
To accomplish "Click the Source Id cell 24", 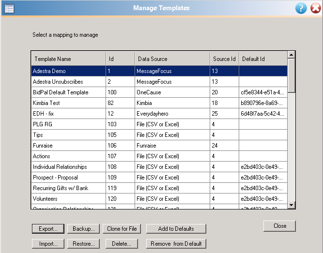I will (225, 146).
